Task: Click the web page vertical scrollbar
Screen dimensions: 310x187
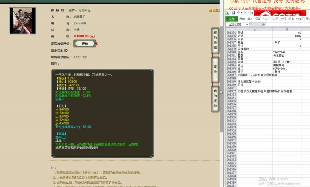Action: coord(222,79)
